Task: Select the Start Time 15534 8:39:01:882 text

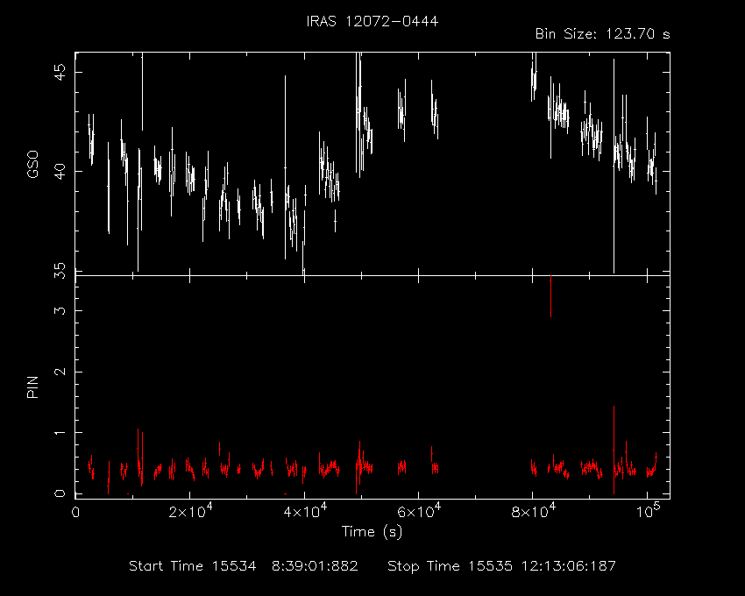Action: 244,566
